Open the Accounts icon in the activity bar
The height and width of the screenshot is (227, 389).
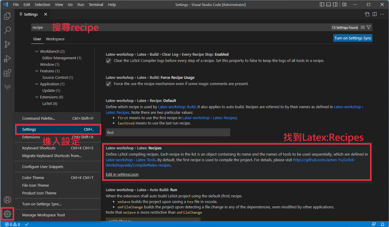(x=7, y=200)
